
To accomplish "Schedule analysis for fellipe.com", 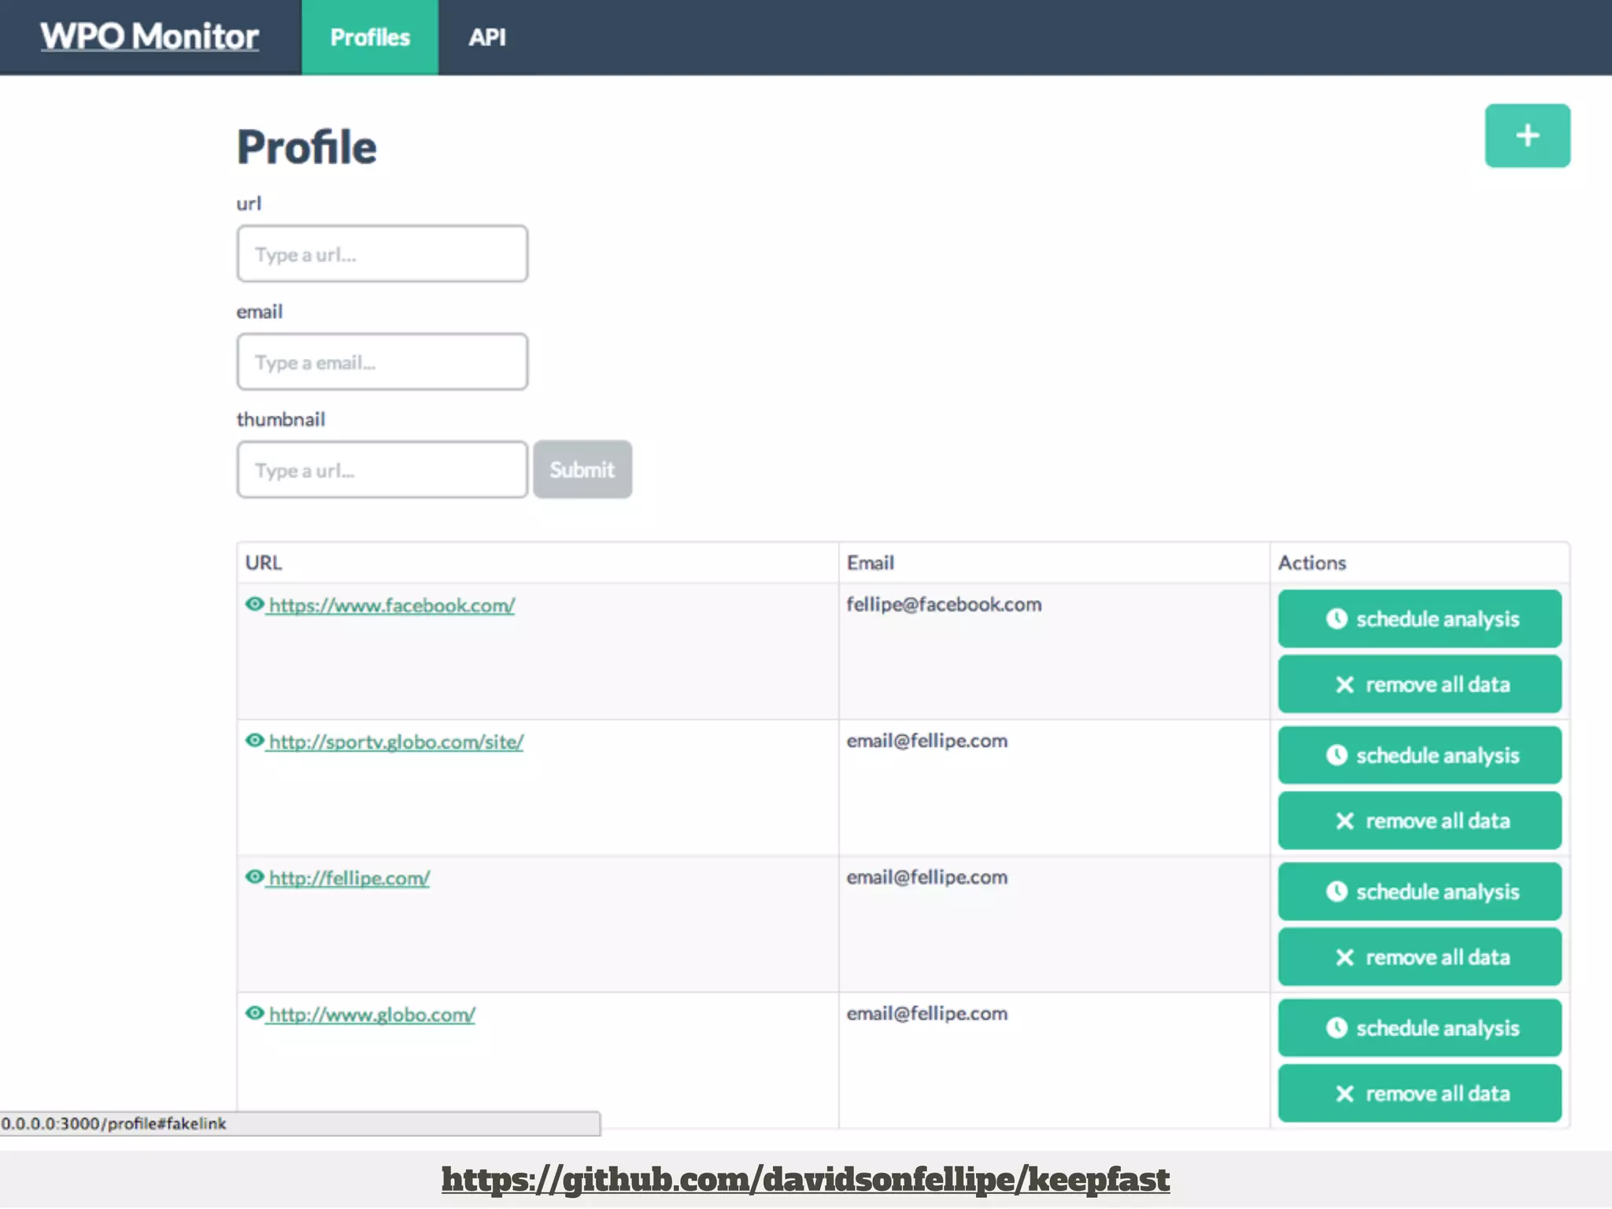I will click(1420, 891).
